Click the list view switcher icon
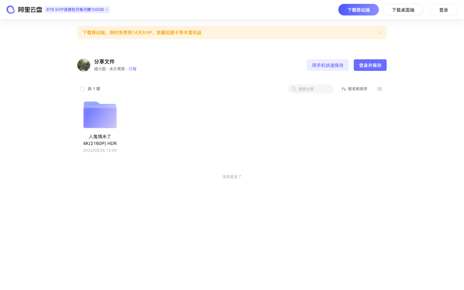The height and width of the screenshot is (290, 464). pyautogui.click(x=380, y=89)
